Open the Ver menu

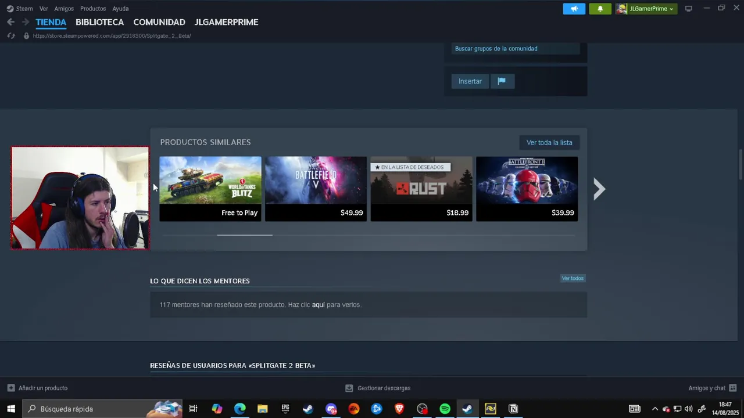(44, 9)
